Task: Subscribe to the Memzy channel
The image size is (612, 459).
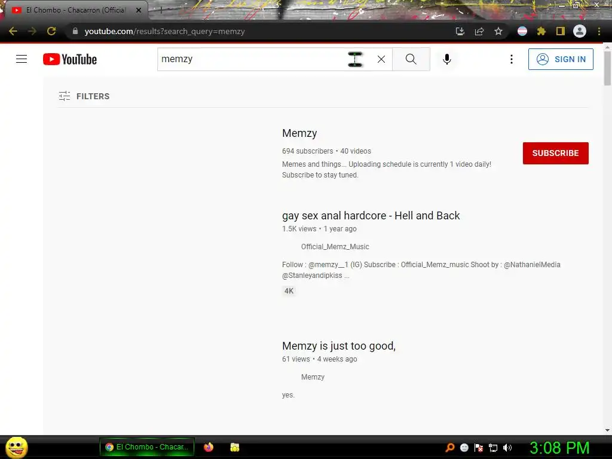Action: [x=555, y=153]
